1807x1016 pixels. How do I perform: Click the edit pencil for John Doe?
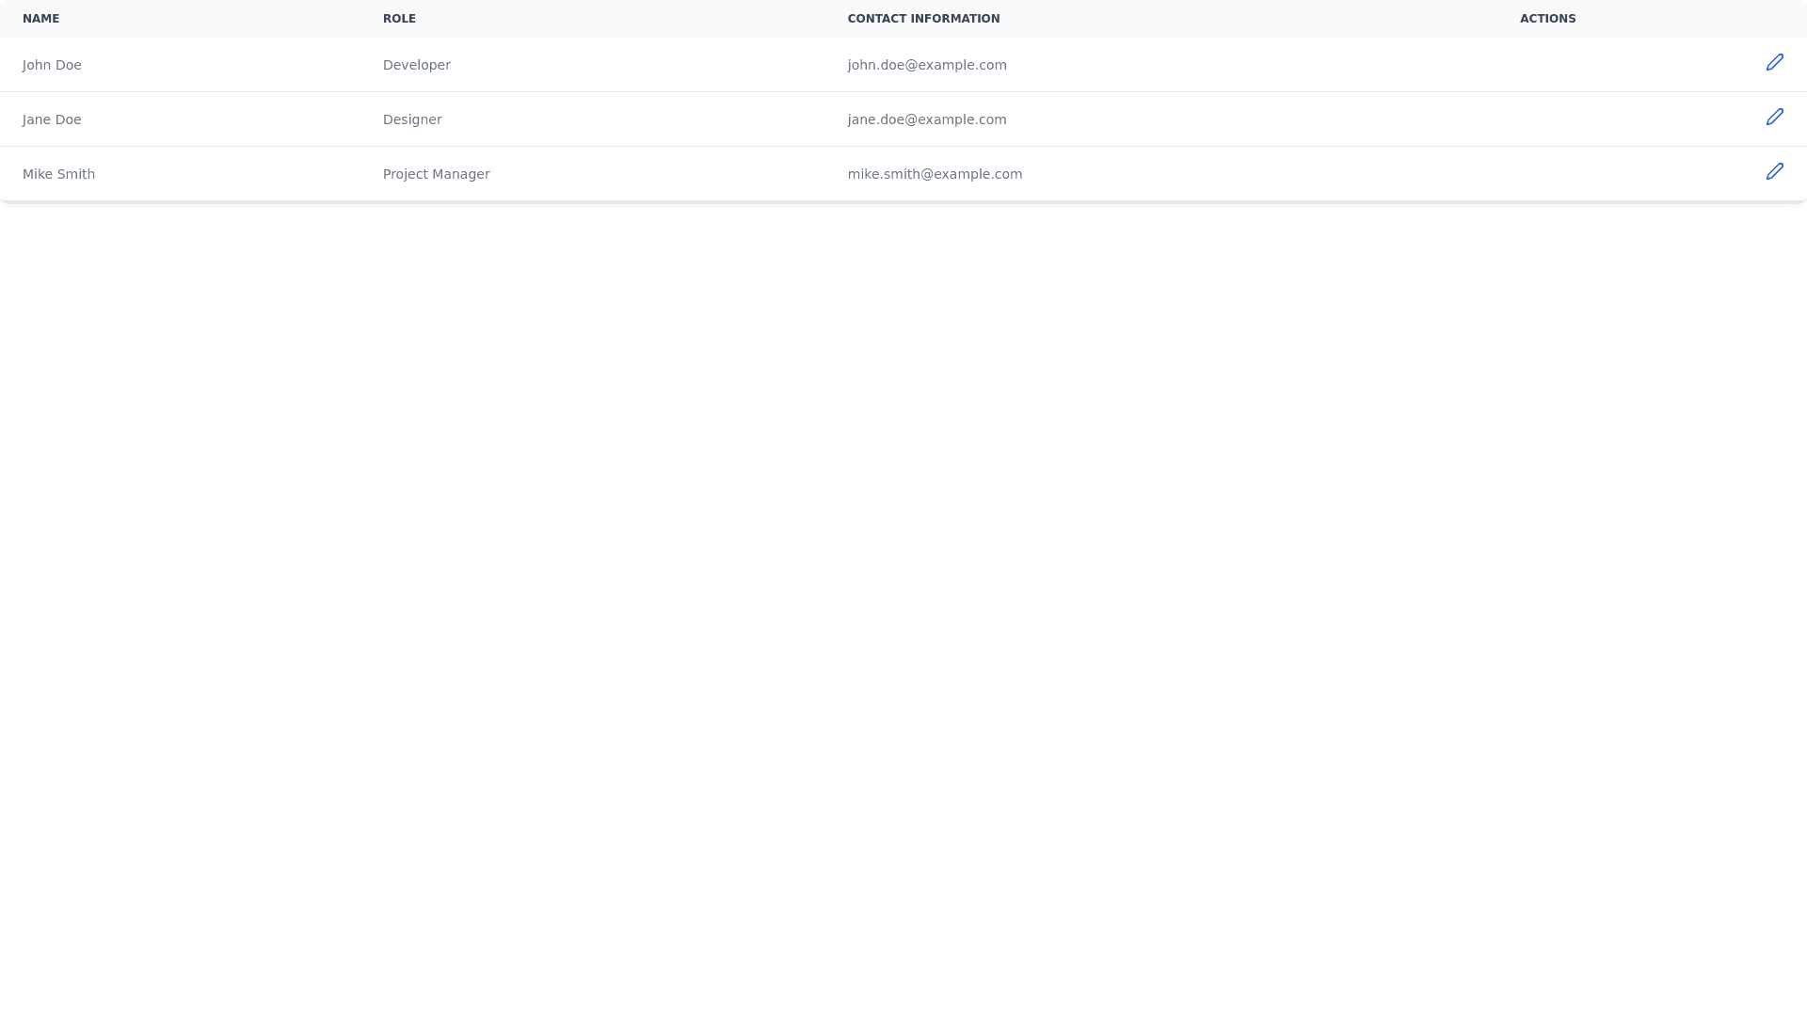[1774, 62]
